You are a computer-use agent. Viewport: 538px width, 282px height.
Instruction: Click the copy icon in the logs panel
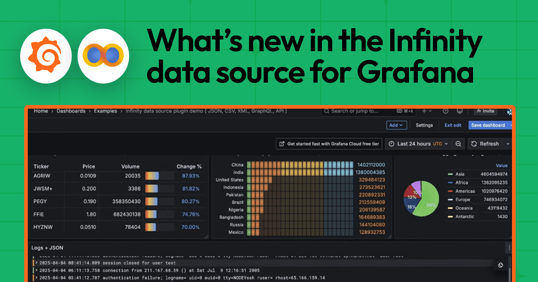pyautogui.click(x=500, y=265)
